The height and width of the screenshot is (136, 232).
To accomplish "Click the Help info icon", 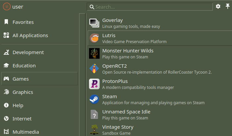I will pos(6,105).
